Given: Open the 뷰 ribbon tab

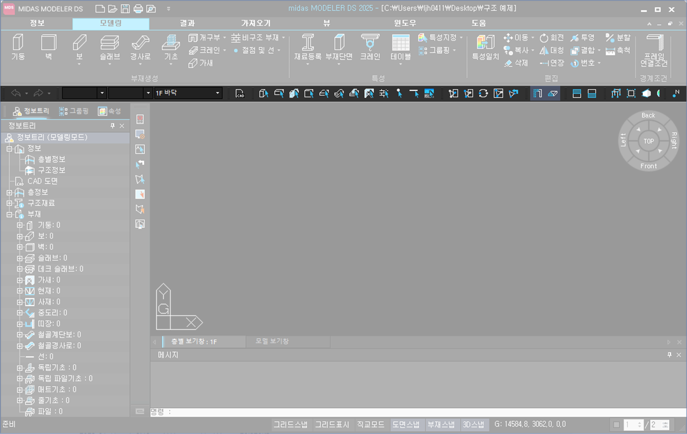Looking at the screenshot, I should pyautogui.click(x=327, y=23).
